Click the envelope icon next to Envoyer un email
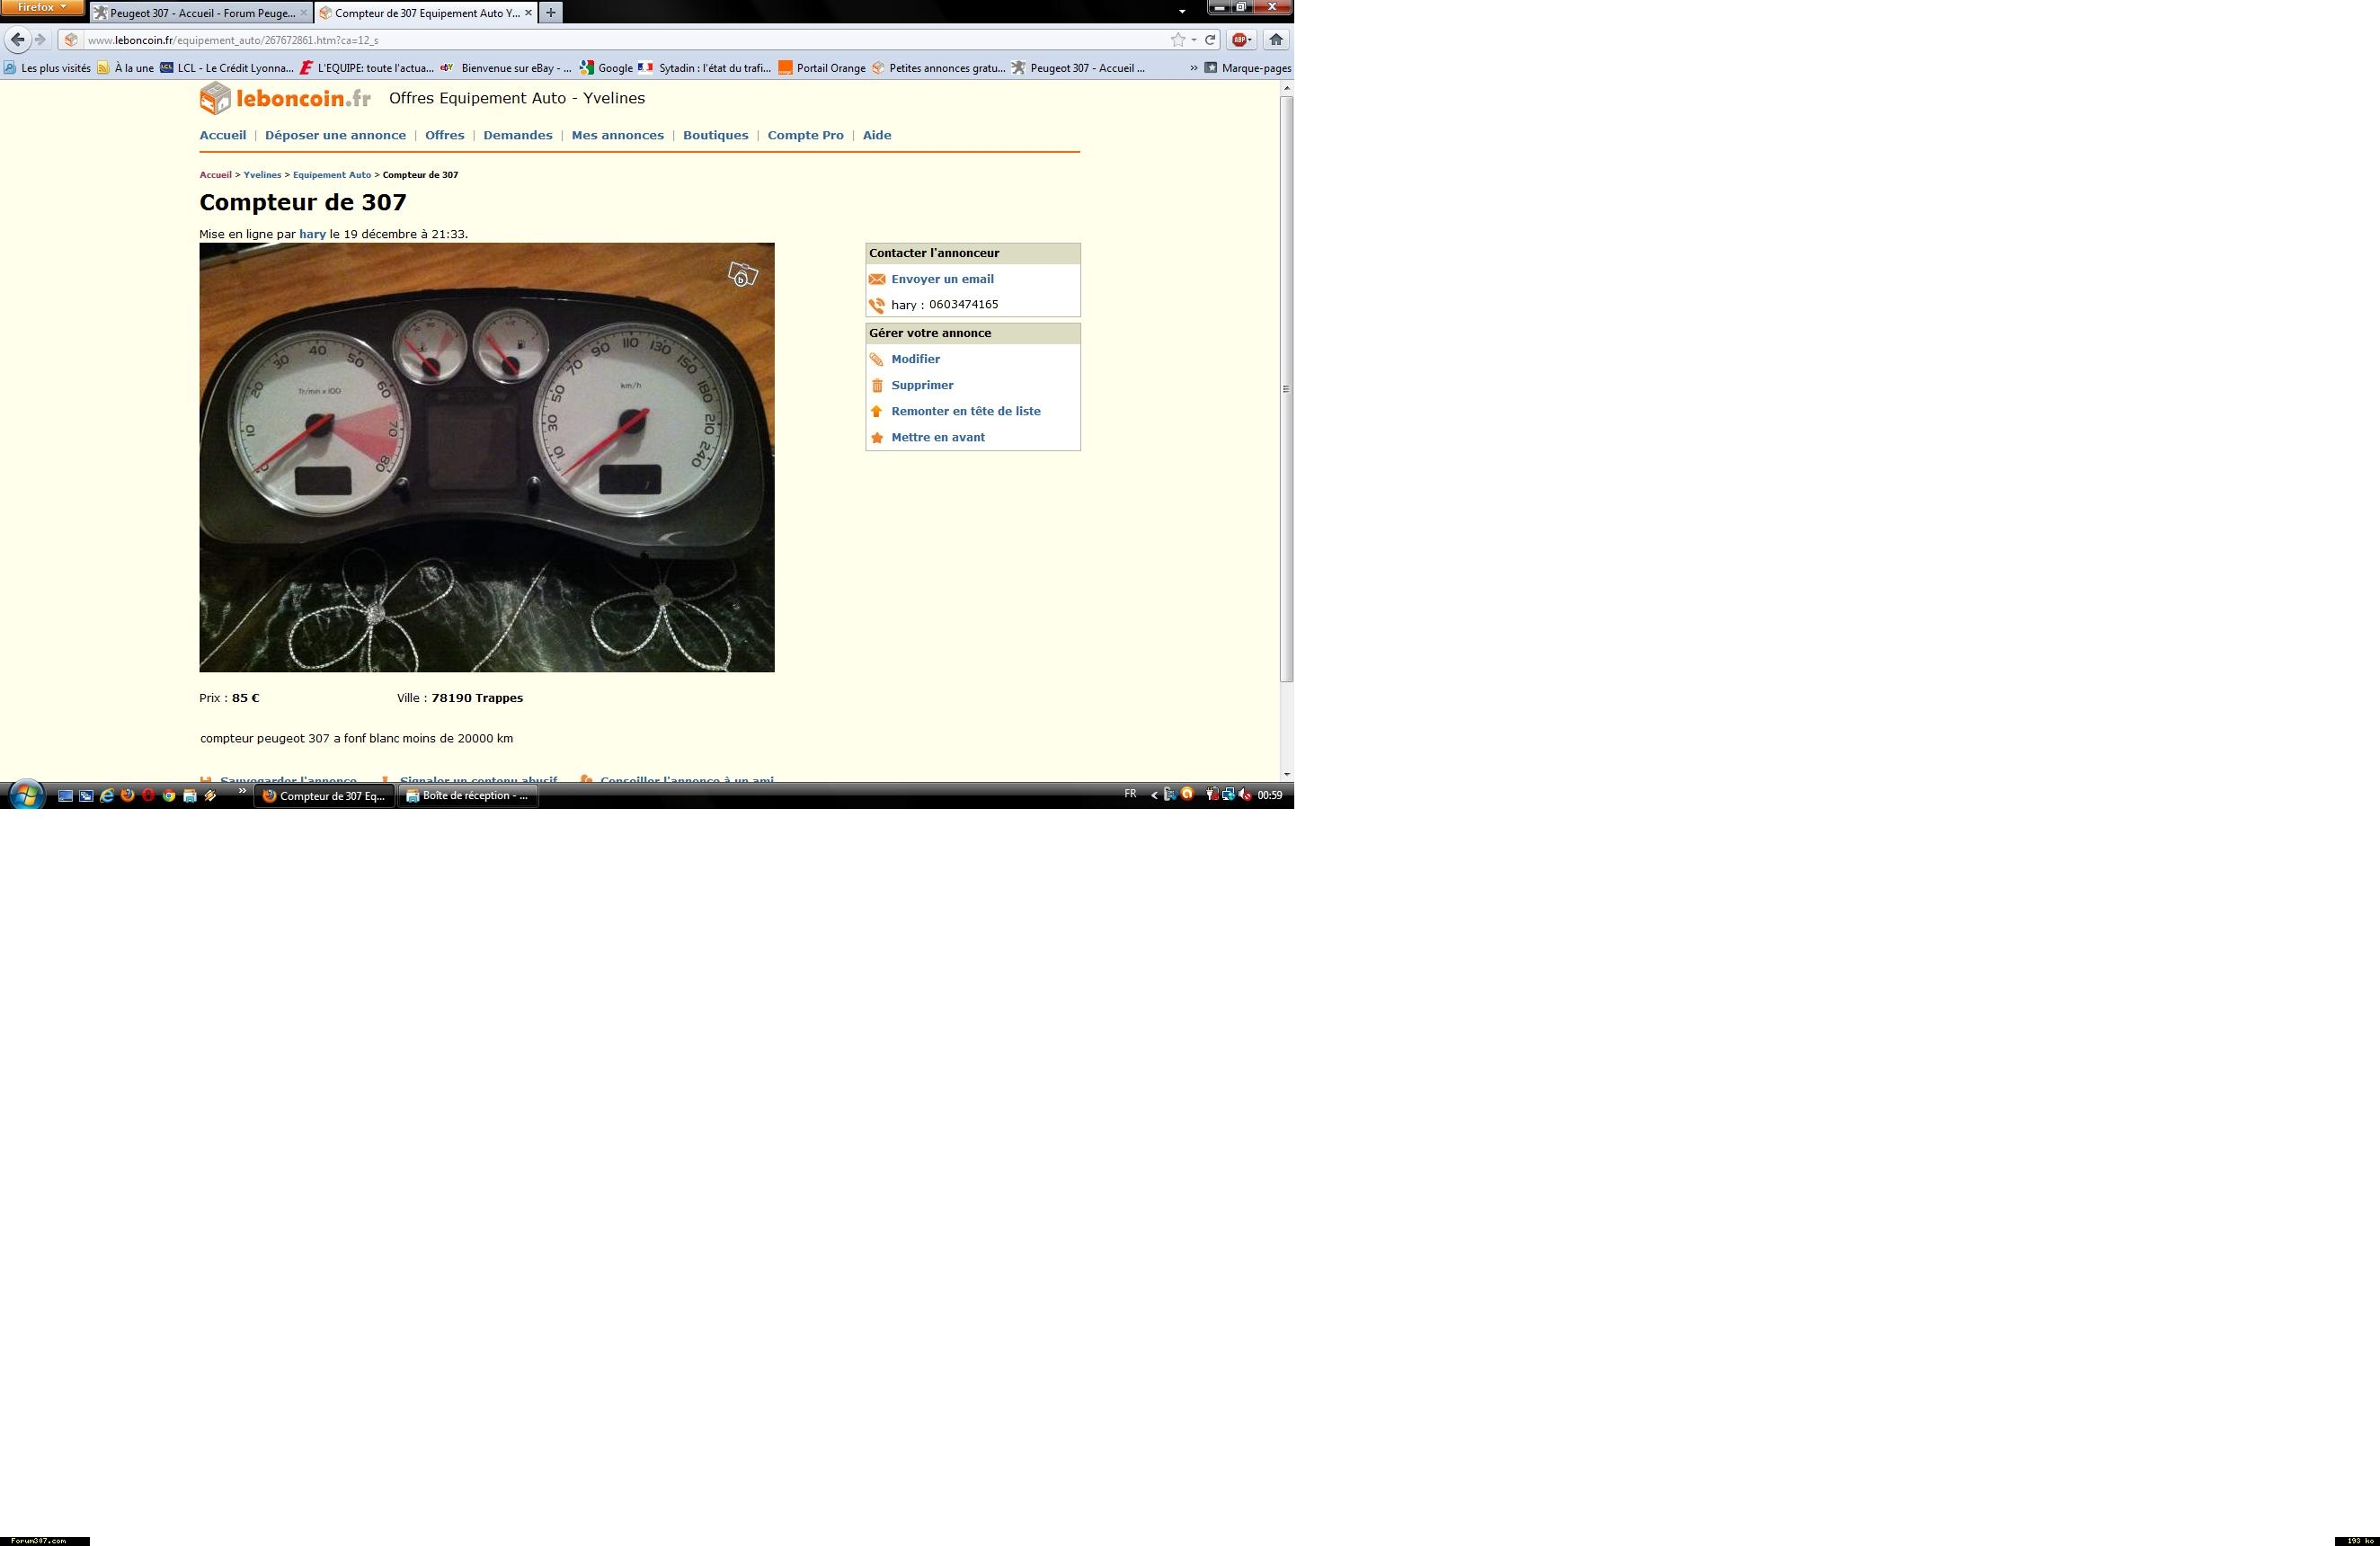 click(x=877, y=279)
